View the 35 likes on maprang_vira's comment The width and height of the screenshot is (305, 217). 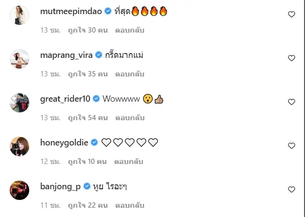coord(88,74)
